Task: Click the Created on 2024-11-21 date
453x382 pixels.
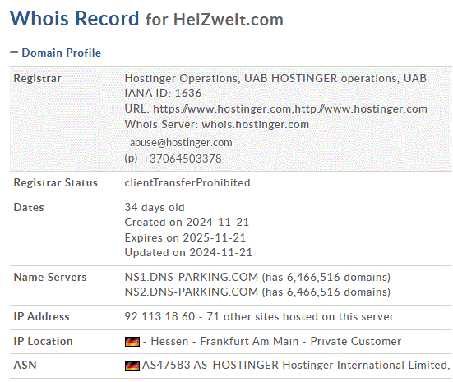Action: 187,223
